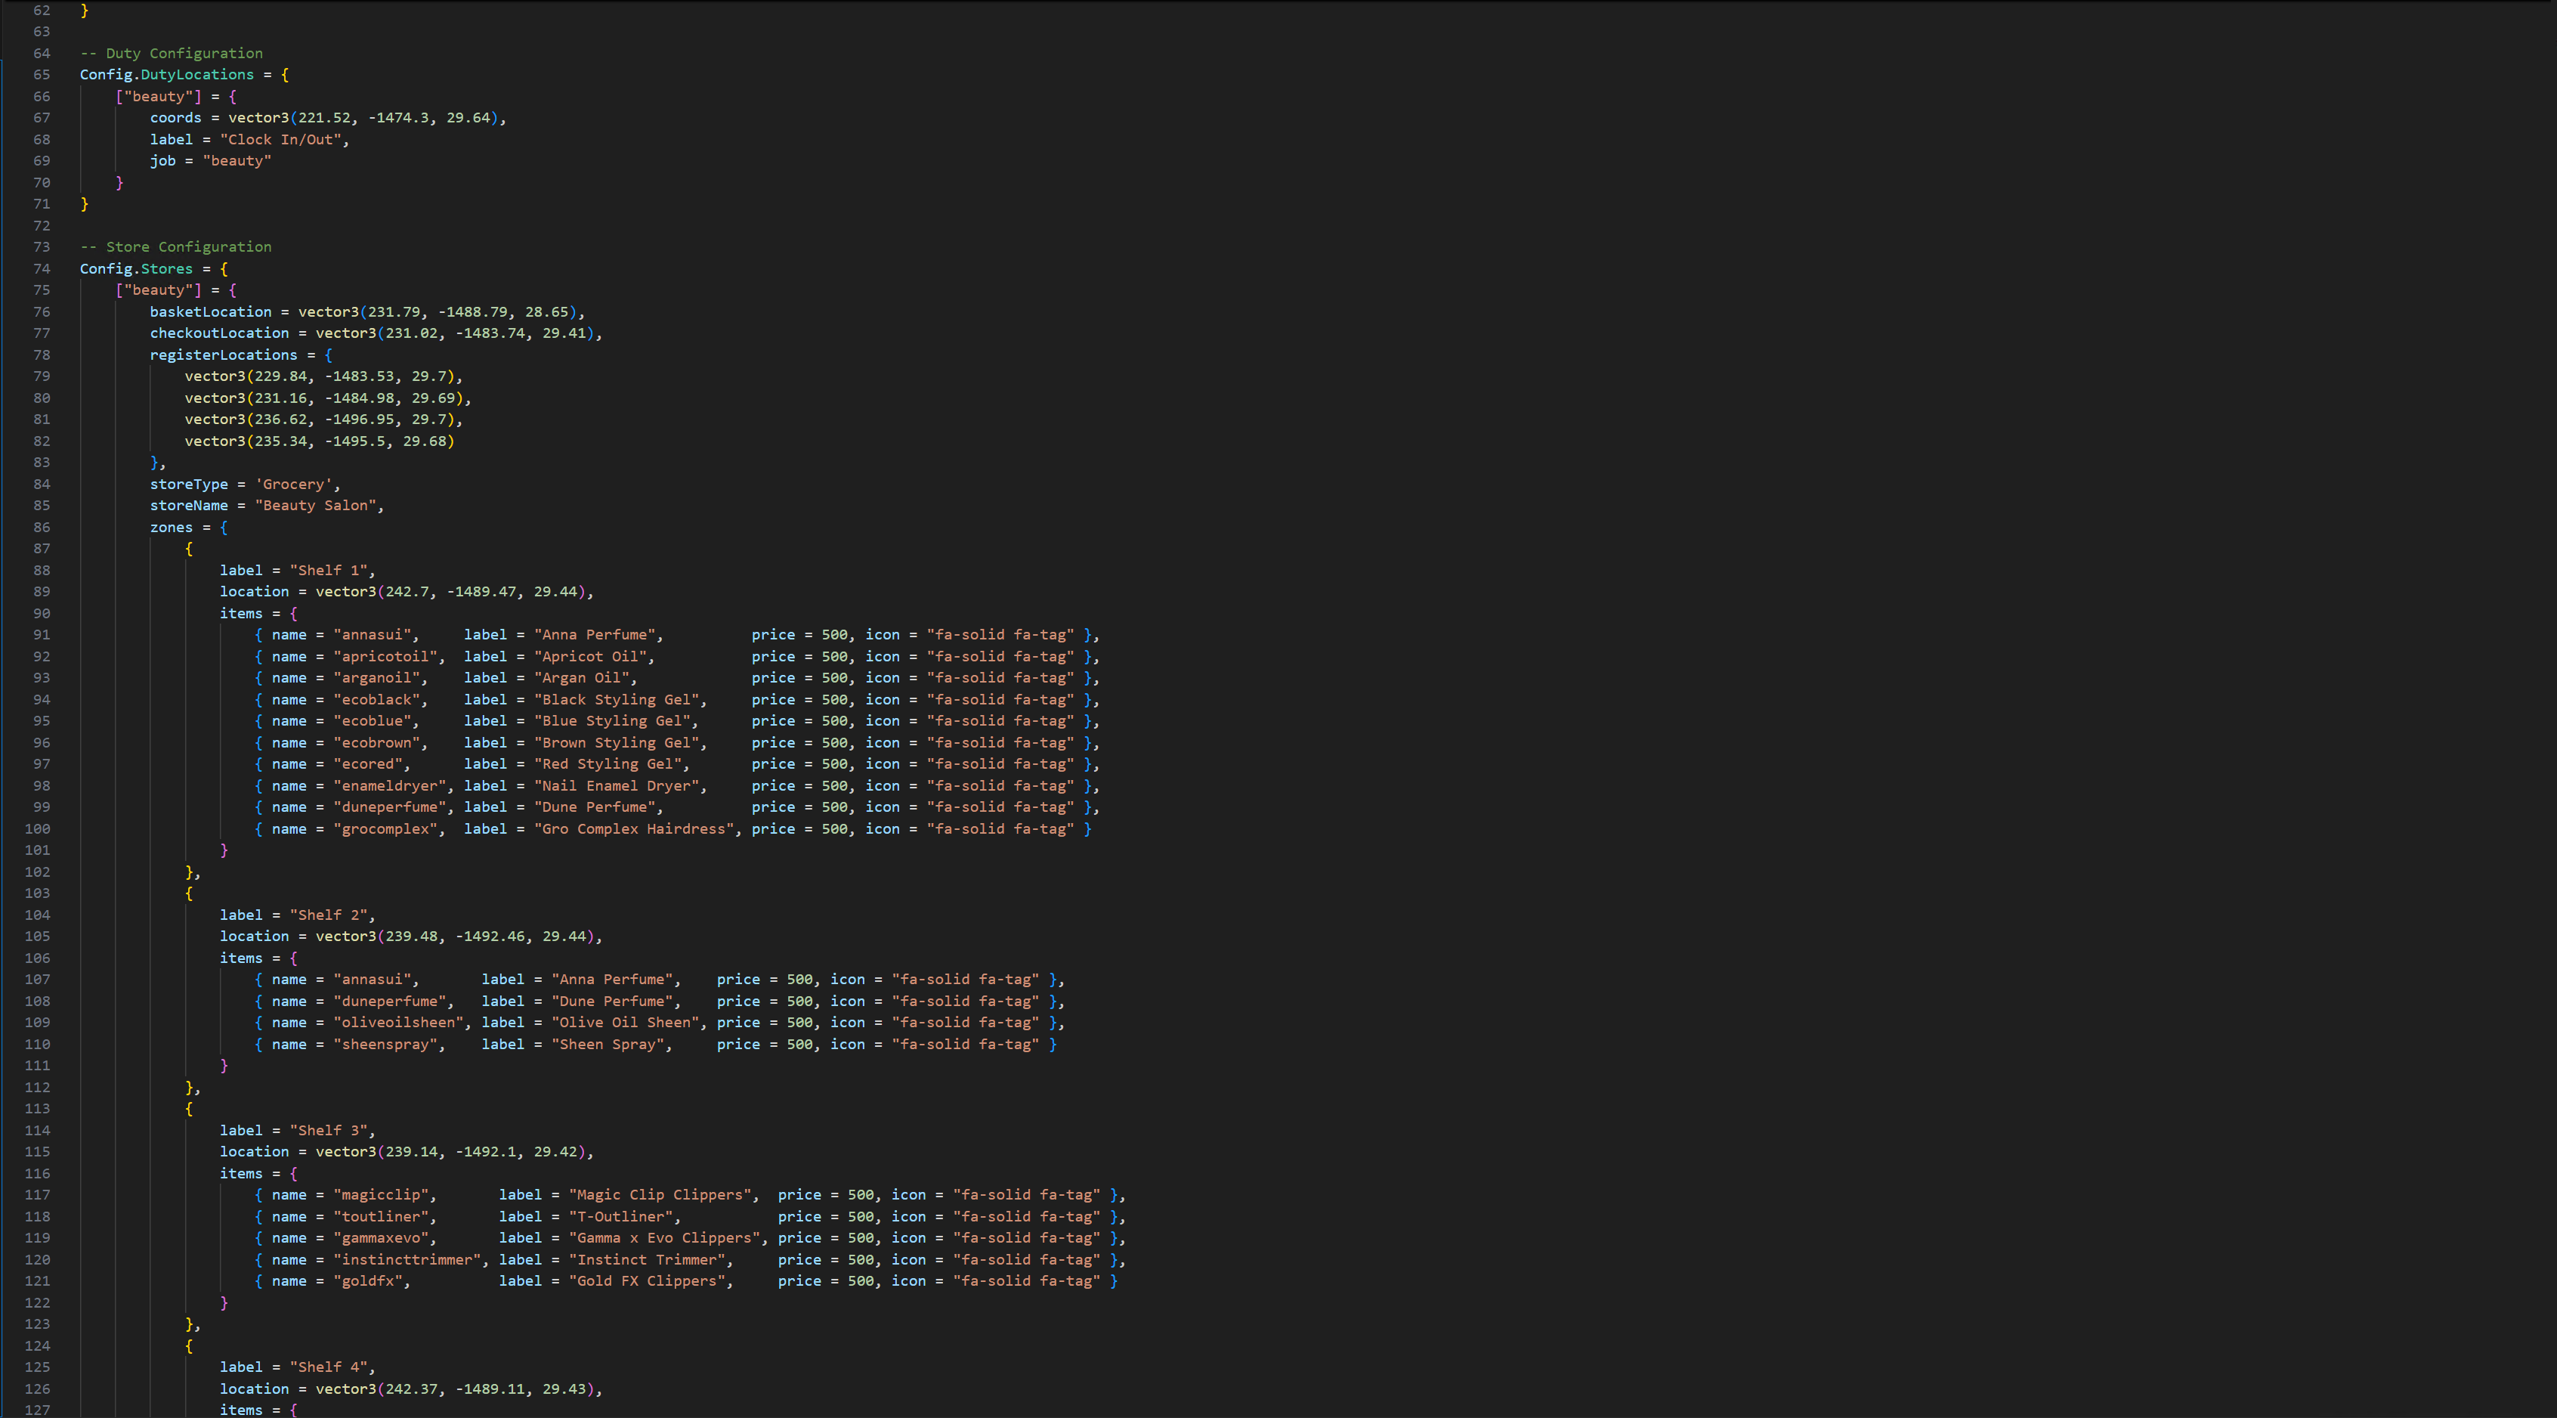Click the "Clock In/Out" label string
The image size is (2557, 1418).
pos(283,140)
